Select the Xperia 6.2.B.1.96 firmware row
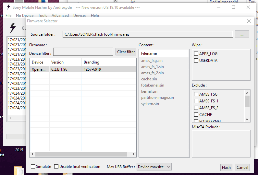 [83, 69]
